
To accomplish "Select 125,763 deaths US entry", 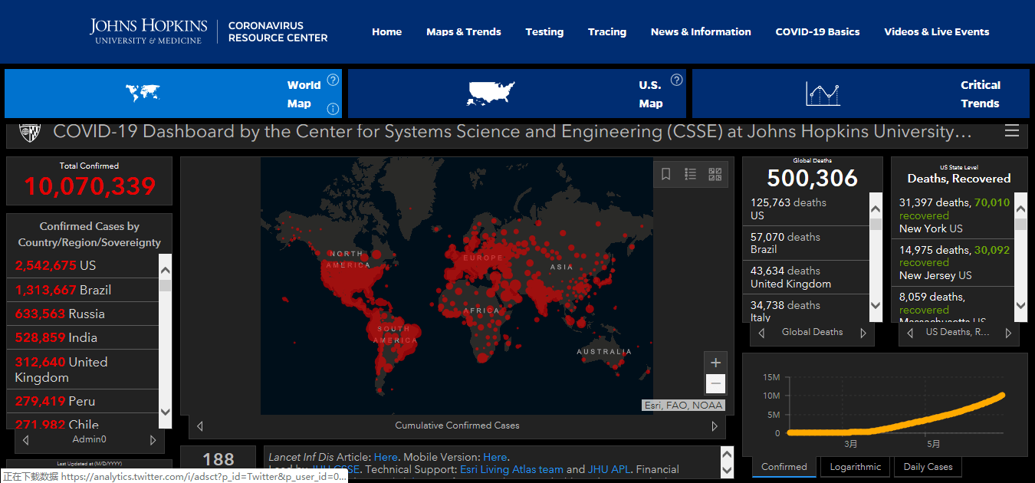I will pyautogui.click(x=808, y=209).
